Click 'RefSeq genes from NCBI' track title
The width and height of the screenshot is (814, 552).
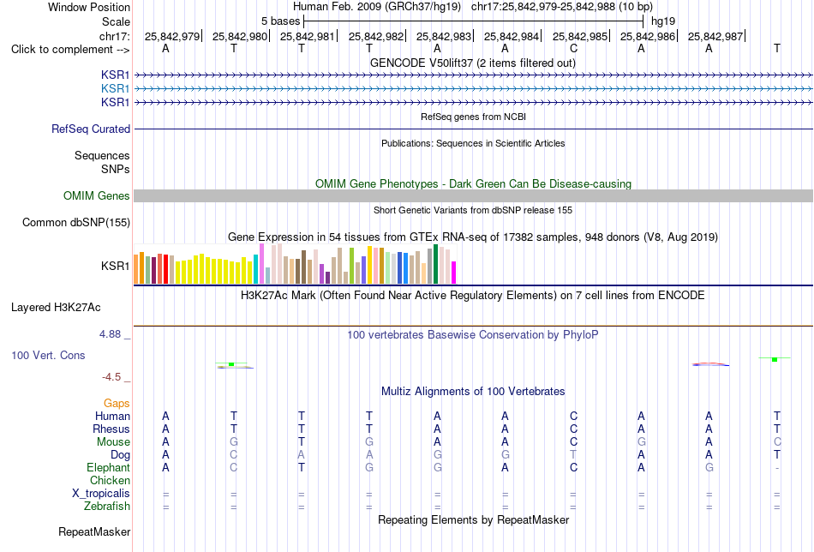tap(473, 117)
